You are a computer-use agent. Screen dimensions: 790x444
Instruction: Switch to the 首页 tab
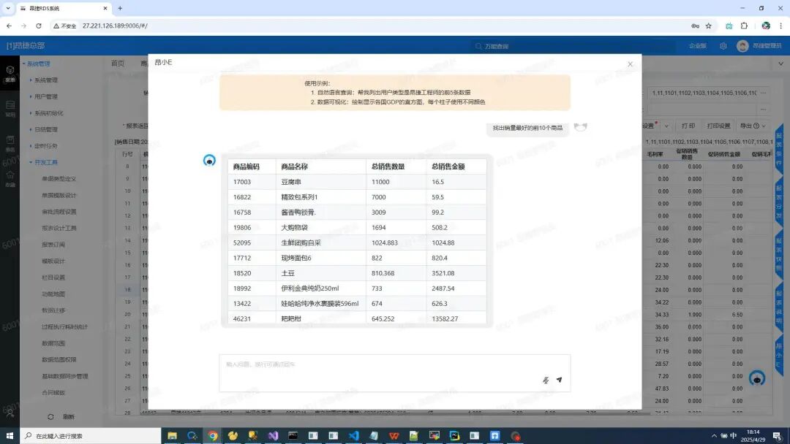tap(118, 63)
